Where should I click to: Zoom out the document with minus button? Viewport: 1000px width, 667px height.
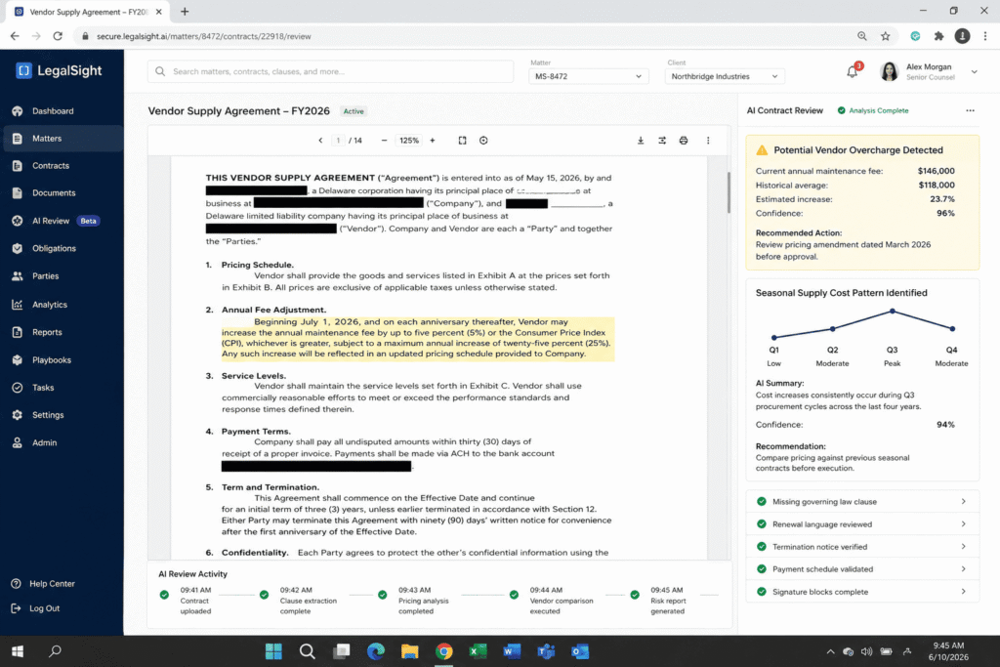(384, 141)
